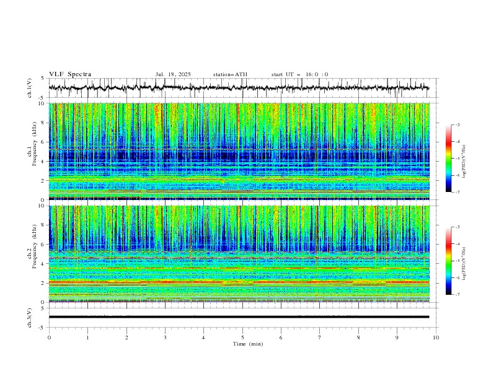491x379 pixels.
Task: Click the ch.3 voltage waveform trace
Action: [x=239, y=317]
